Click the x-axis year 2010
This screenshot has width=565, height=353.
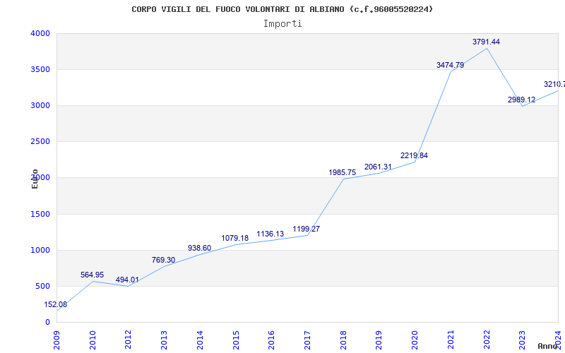pos(93,340)
